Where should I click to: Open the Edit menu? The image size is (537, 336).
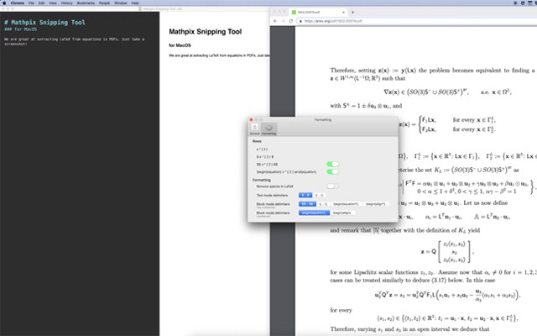click(41, 3)
